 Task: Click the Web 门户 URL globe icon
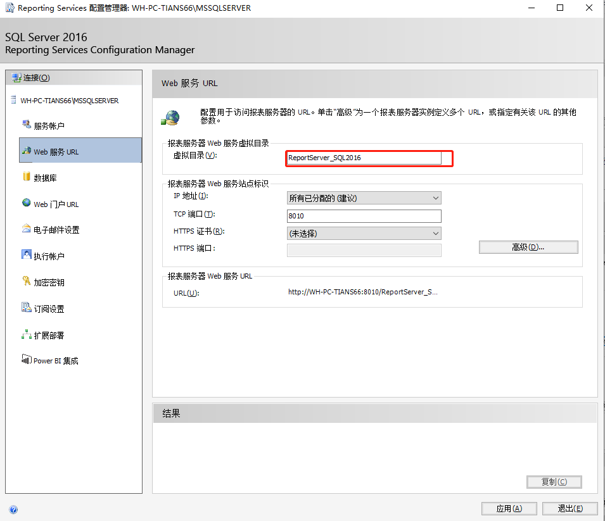tap(26, 203)
